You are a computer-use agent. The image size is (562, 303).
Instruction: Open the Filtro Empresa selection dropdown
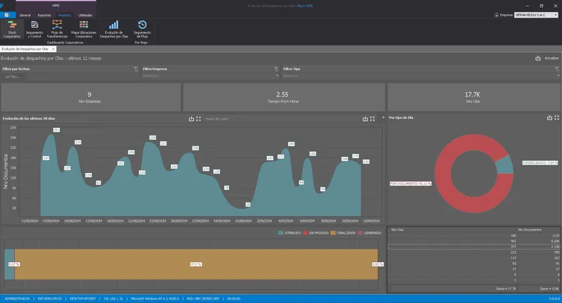210,76
